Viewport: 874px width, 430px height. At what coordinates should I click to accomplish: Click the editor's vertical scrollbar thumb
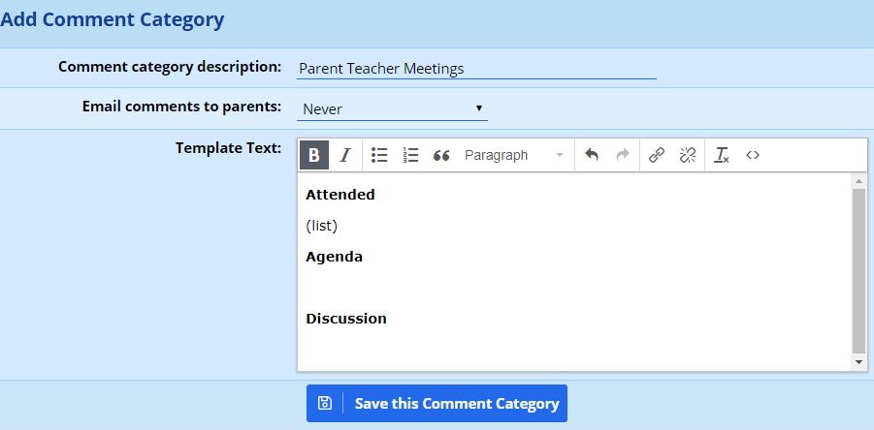[x=859, y=269]
